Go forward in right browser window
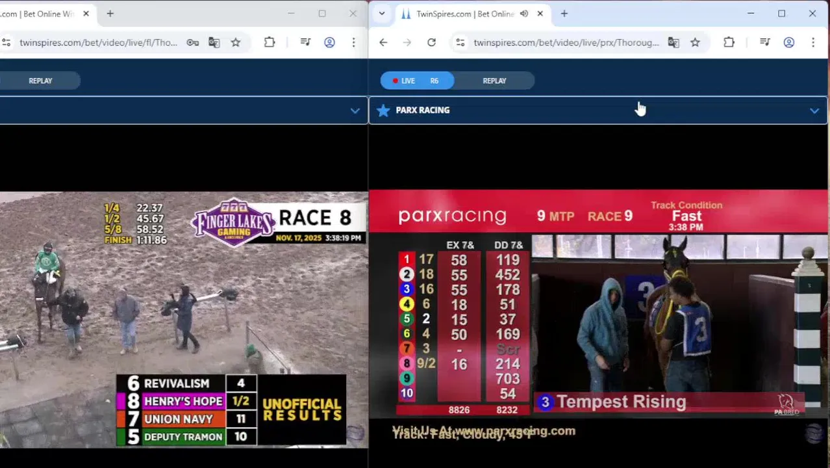 point(407,42)
